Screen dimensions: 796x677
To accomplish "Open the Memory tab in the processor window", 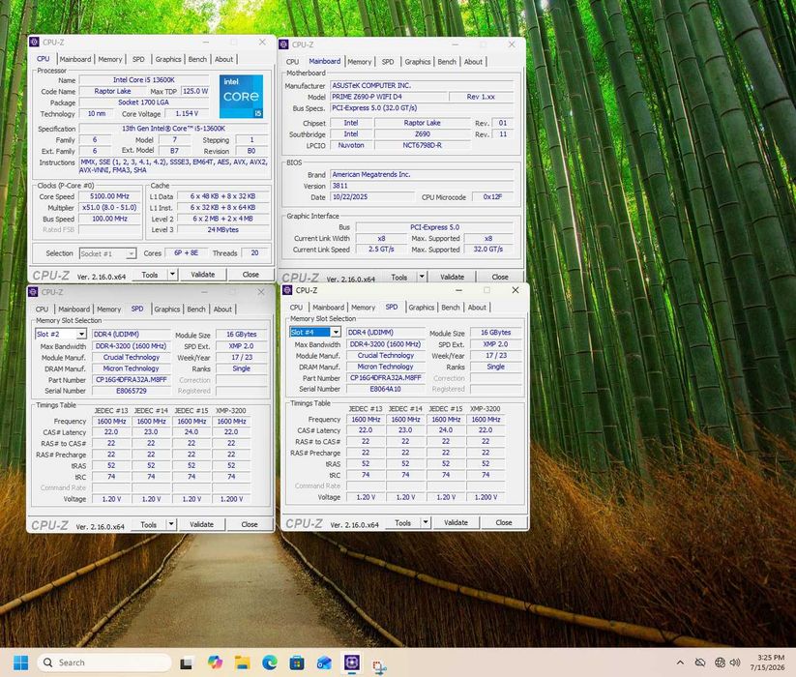I will [110, 59].
